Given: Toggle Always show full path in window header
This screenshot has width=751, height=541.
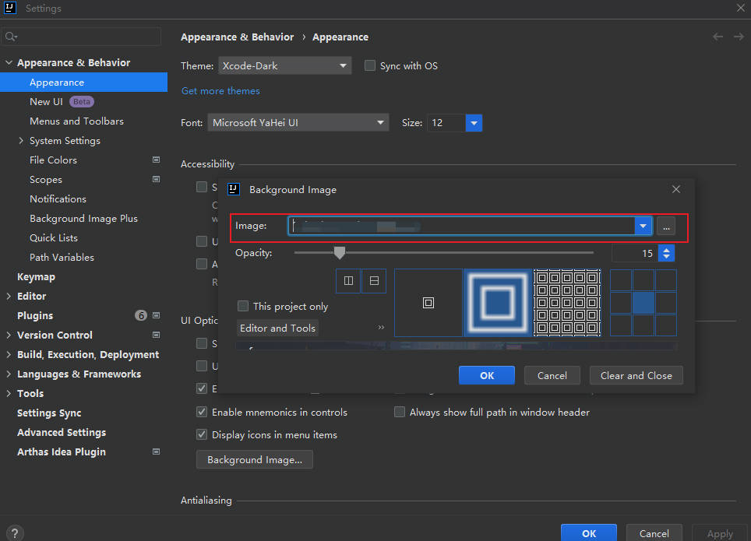Looking at the screenshot, I should pos(400,412).
